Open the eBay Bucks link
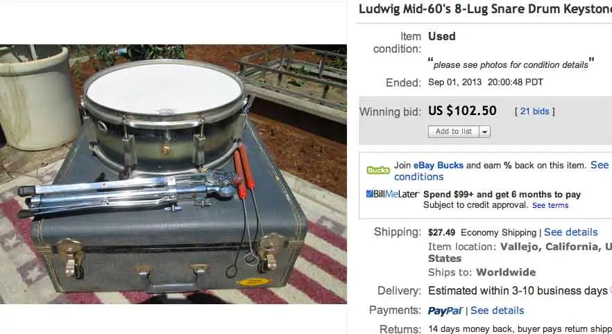 (439, 165)
